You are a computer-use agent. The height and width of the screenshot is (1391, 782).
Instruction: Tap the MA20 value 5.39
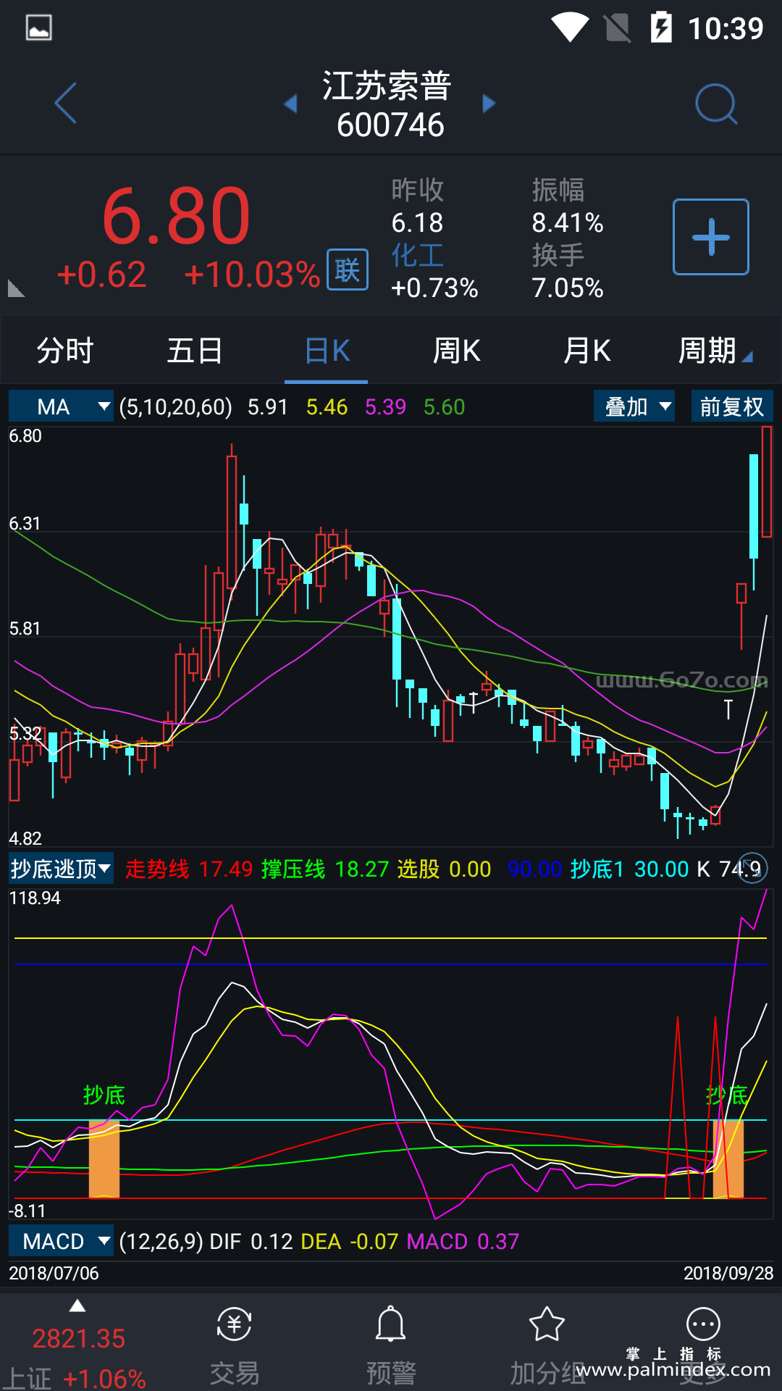pos(385,406)
